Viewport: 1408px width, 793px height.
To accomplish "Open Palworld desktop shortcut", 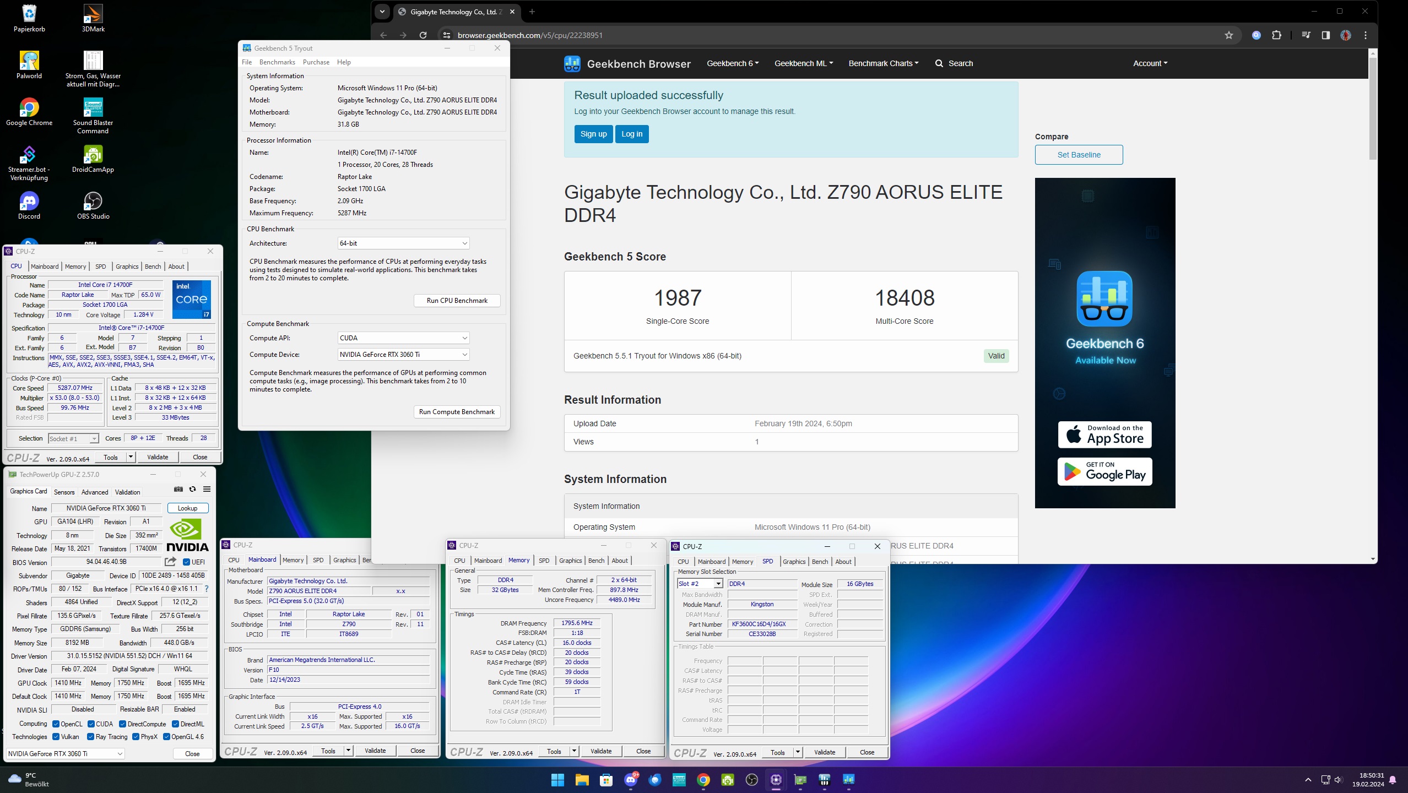I will point(29,64).
